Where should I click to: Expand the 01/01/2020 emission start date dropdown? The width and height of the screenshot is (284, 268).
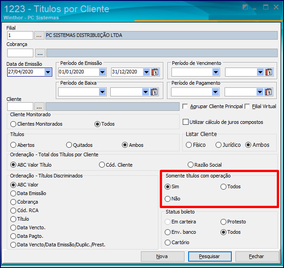pos(102,72)
